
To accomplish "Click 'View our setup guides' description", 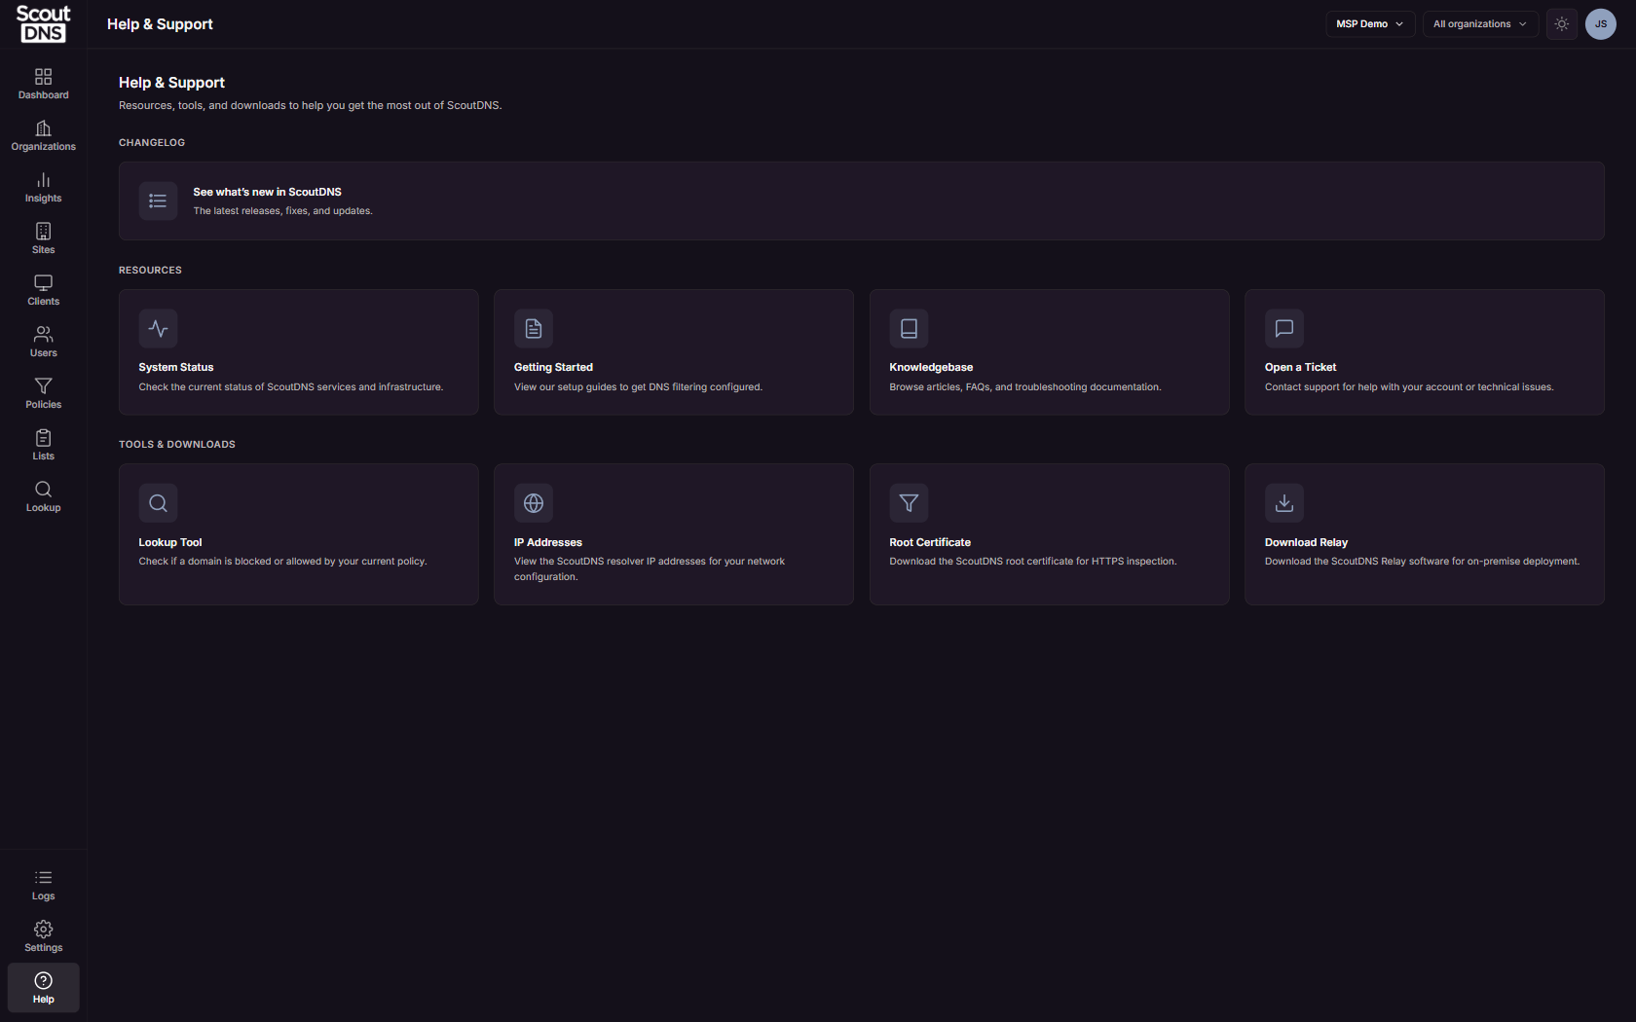I will pyautogui.click(x=638, y=387).
